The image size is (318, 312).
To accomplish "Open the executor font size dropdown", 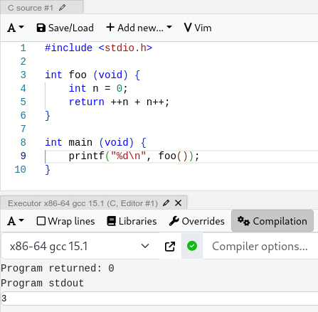I will pos(16,221).
